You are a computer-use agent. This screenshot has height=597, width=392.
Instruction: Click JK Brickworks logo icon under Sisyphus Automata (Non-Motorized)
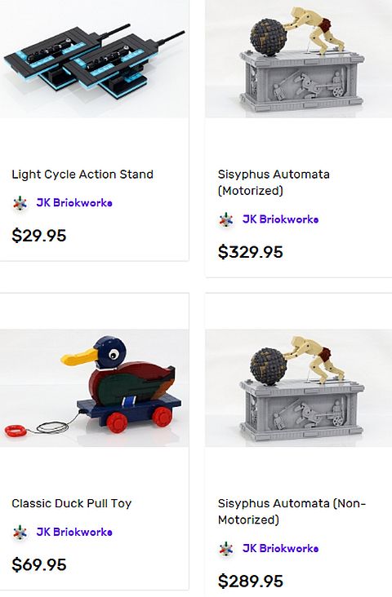pos(225,549)
